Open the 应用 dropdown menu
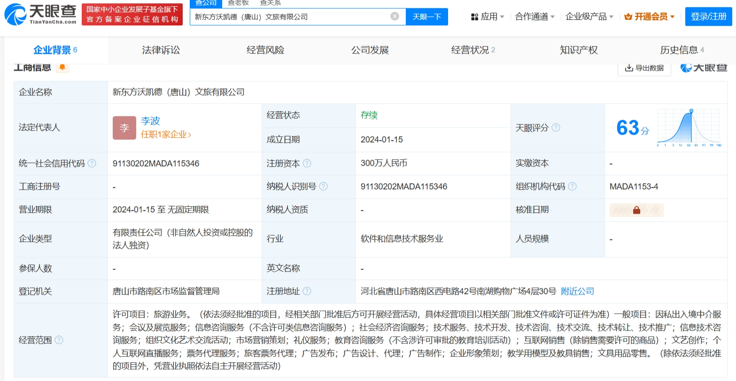This screenshot has width=736, height=381. pyautogui.click(x=487, y=16)
